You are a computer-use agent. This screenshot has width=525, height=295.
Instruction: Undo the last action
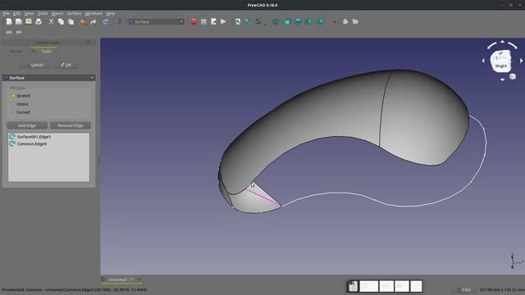(x=83, y=22)
